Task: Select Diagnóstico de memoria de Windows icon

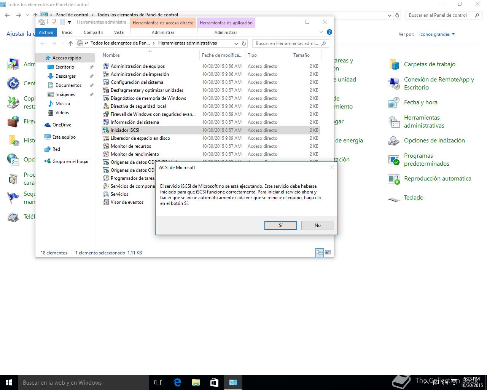Action: [x=106, y=98]
